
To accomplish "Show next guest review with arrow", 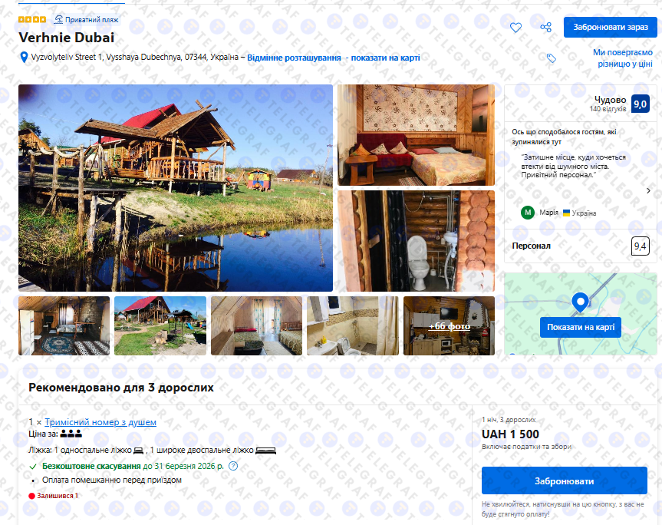I will tap(648, 190).
